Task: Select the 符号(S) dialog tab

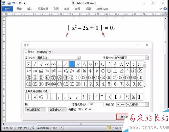Action: [x=29, y=52]
